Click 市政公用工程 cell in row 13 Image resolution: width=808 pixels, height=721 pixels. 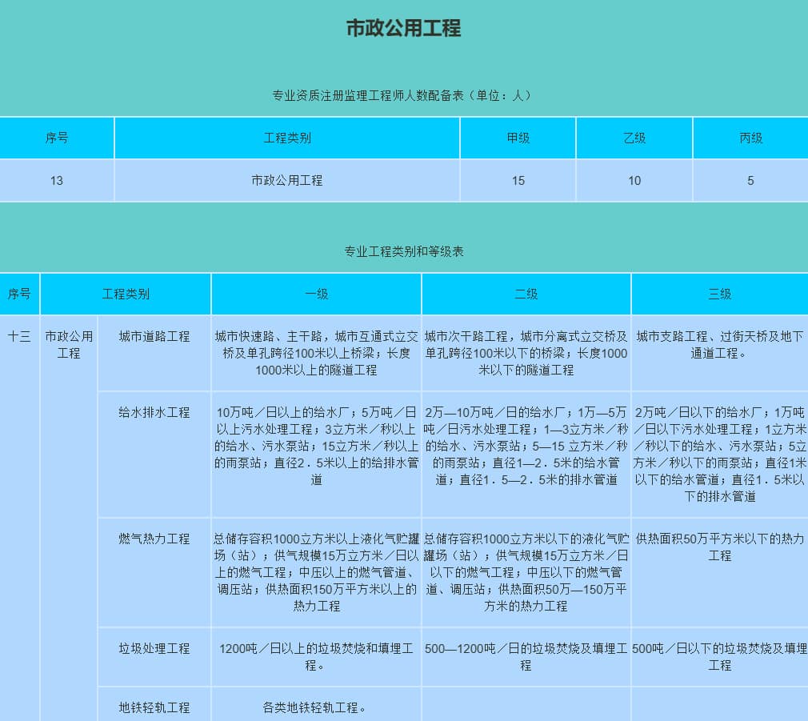pyautogui.click(x=287, y=180)
